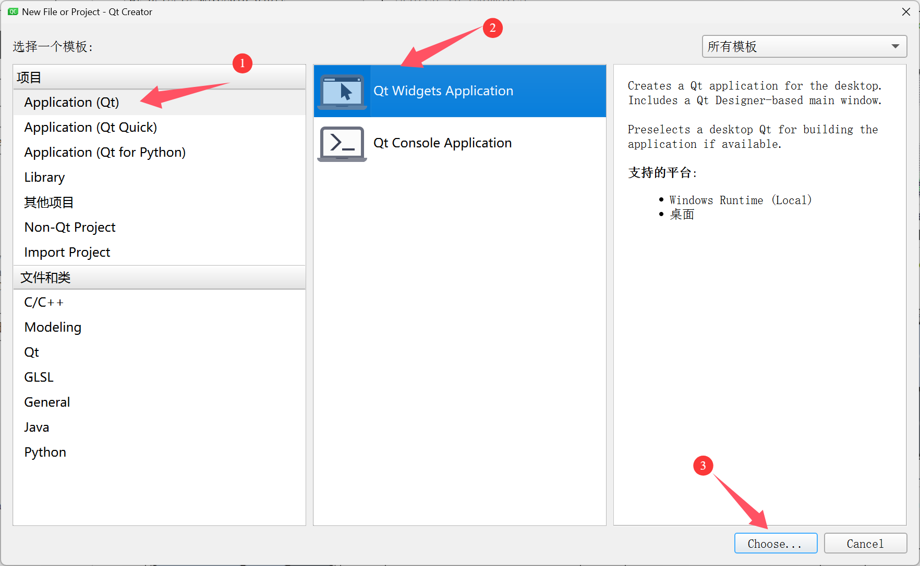920x566 pixels.
Task: Open the 所有模板 template filter dropdown
Action: [804, 46]
